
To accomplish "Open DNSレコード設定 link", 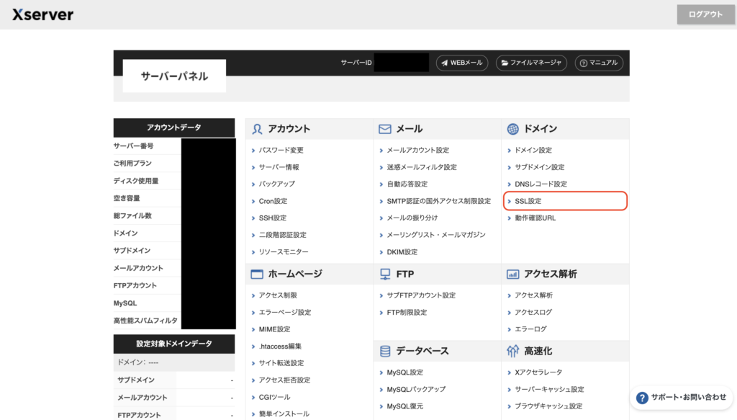I will [541, 184].
